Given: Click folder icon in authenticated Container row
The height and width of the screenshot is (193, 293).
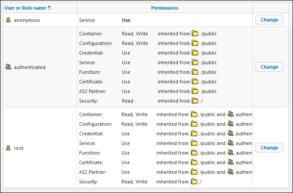Looking at the screenshot, I should tap(195, 34).
